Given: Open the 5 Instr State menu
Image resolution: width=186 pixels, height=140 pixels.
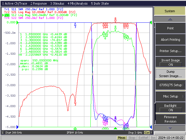Looking at the screenshot, I should click(100, 3).
